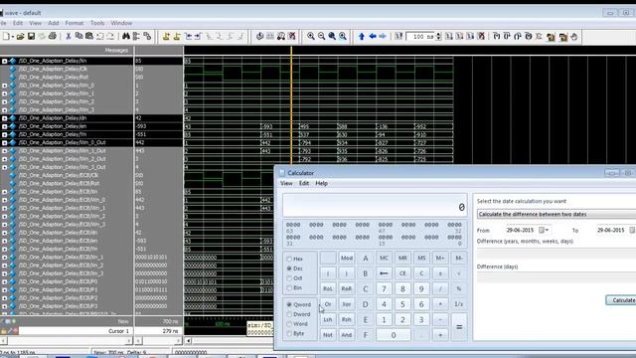
Task: Click the Calculate button in Calculator
Action: [x=621, y=300]
